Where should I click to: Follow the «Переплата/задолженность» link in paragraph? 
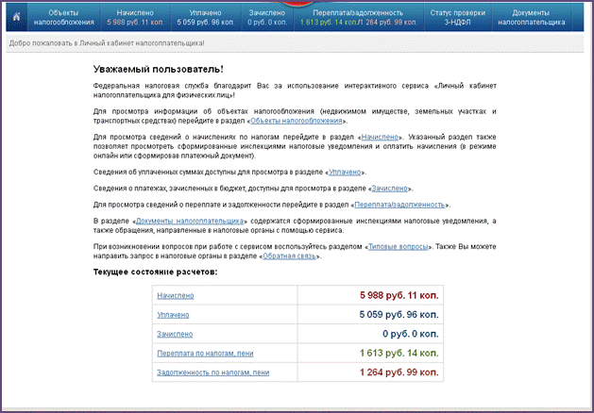(399, 205)
